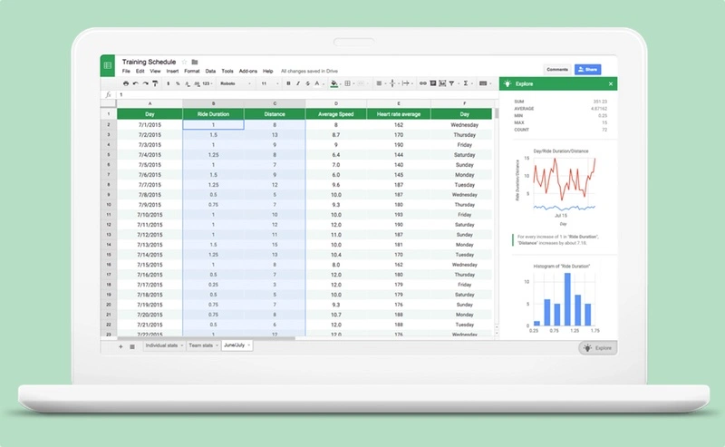Click the undo arrow icon
The height and width of the screenshot is (447, 725).
pos(136,83)
